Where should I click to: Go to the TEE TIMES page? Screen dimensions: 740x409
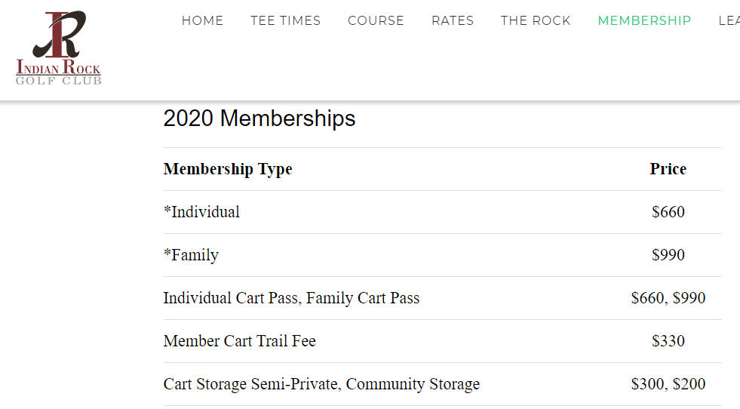[286, 21]
